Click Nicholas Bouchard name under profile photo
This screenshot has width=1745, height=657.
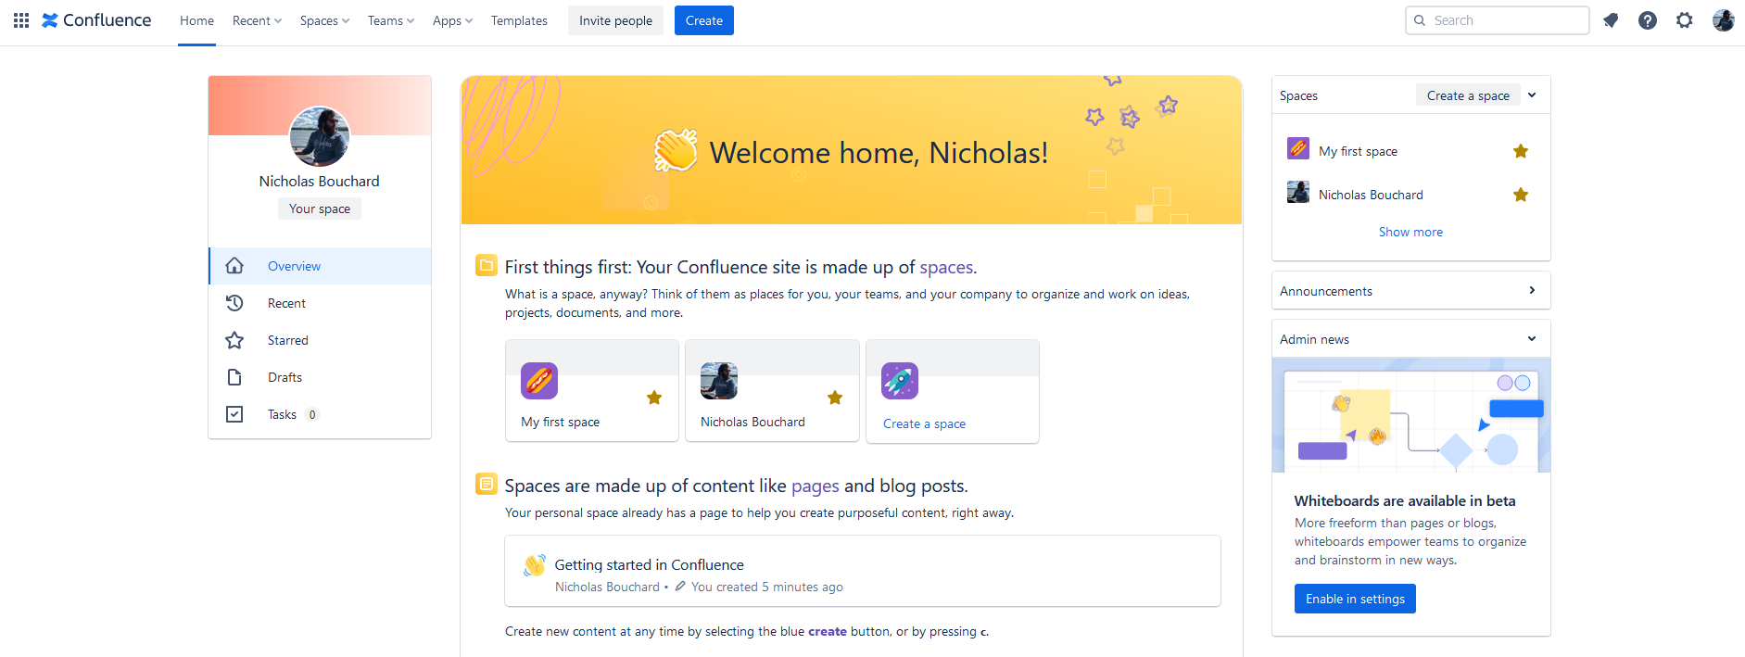(320, 182)
